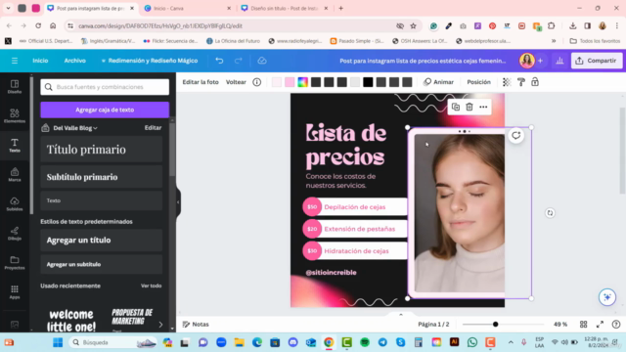This screenshot has height=352, width=626.
Task: Add Título primario text style
Action: pyautogui.click(x=102, y=150)
